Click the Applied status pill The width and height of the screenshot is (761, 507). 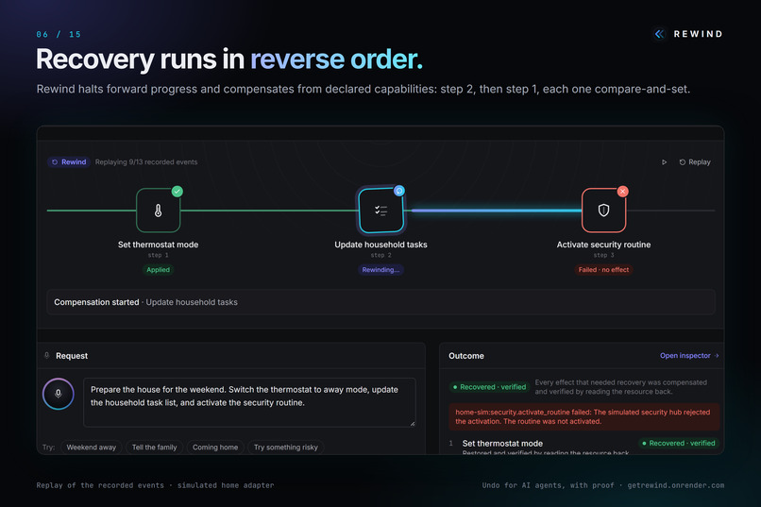point(159,270)
